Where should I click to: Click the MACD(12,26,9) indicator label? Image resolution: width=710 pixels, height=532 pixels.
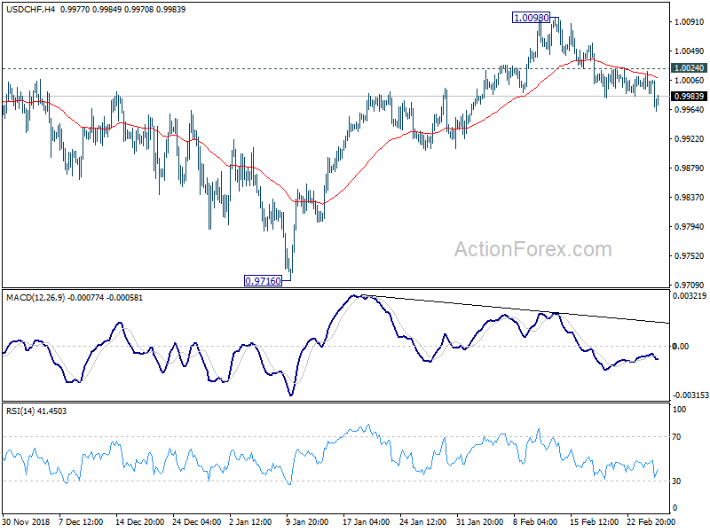(x=35, y=298)
